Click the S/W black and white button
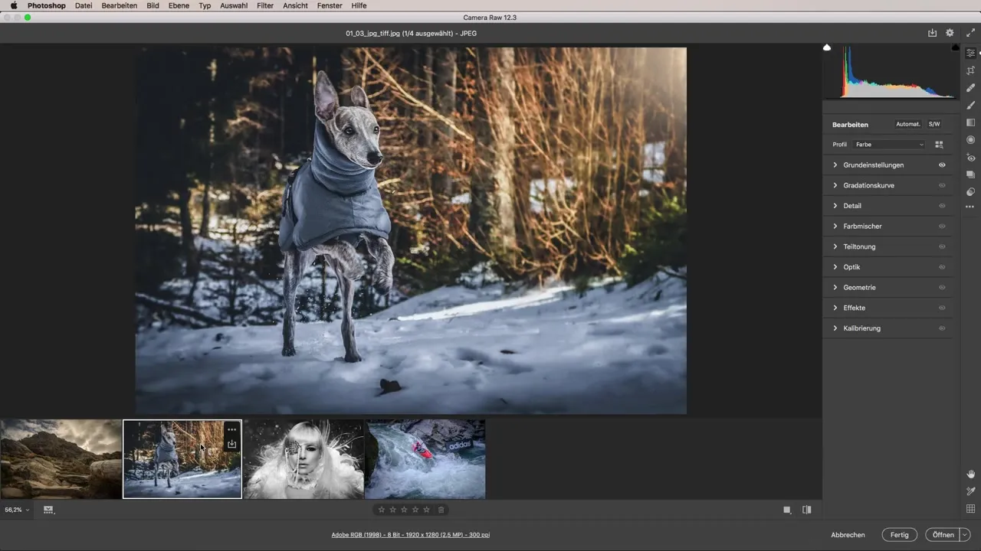Viewport: 981px width, 551px height. pos(934,124)
